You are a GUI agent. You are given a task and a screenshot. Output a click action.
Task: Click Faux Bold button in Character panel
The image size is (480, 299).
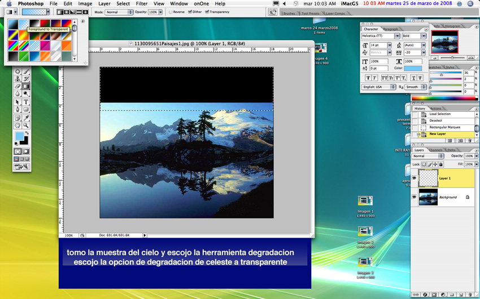(x=368, y=78)
